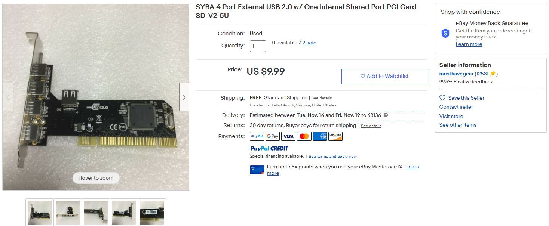Add item to Watchlist
This screenshot has height=226, width=549.
tap(384, 76)
